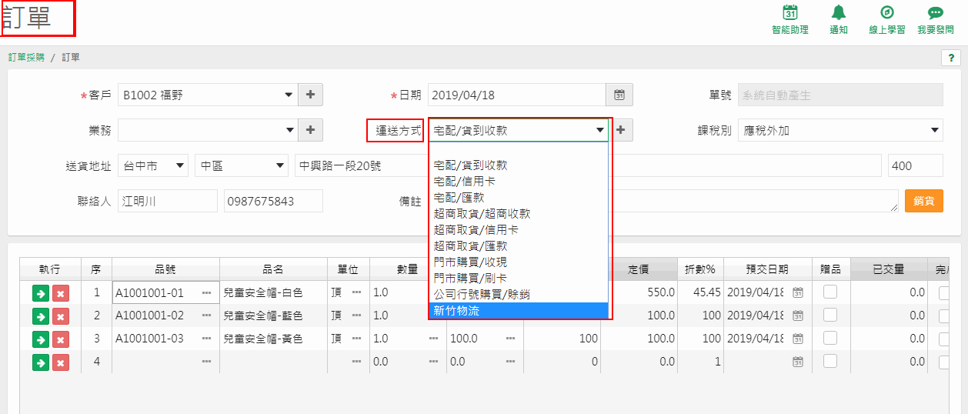
Task: Open 我要發問 chat bubble icon
Action: pyautogui.click(x=936, y=13)
